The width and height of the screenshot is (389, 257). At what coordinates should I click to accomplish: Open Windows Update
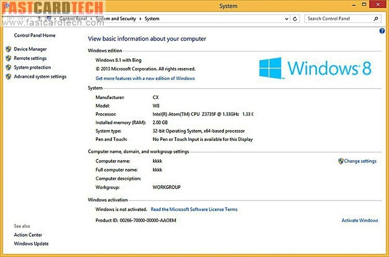click(x=31, y=244)
